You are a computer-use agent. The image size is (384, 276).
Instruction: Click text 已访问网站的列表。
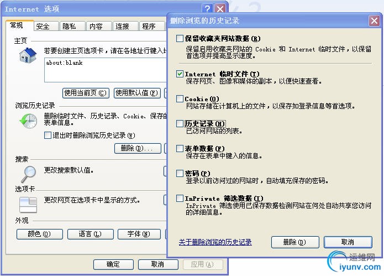(x=214, y=131)
